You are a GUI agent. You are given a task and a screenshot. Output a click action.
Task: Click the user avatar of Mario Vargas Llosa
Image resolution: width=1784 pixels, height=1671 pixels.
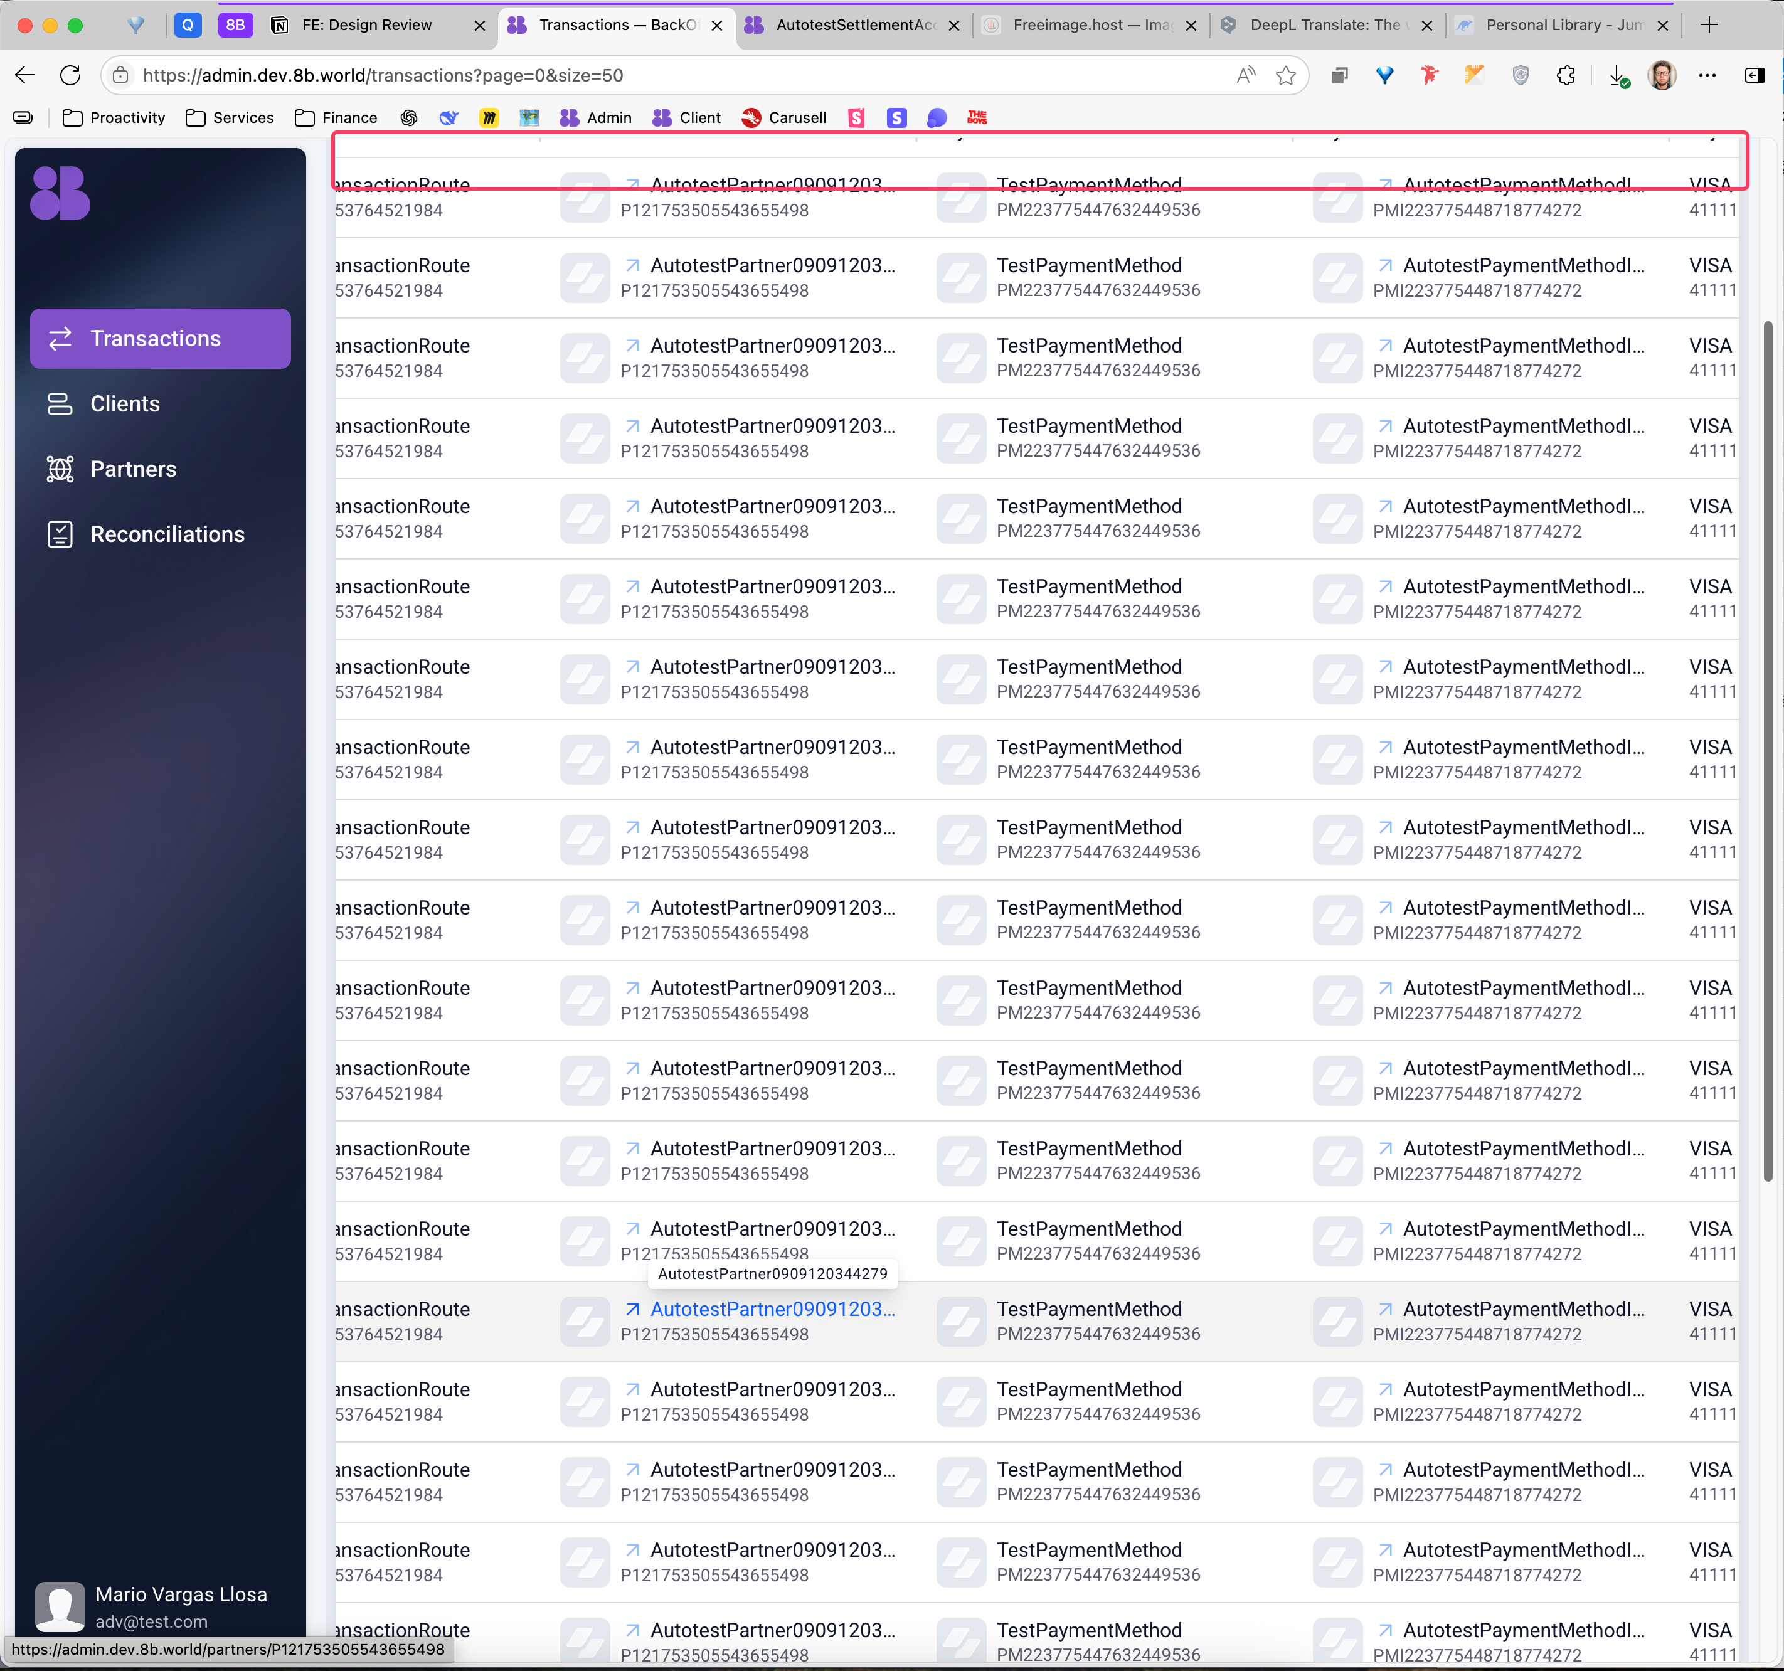(60, 1606)
